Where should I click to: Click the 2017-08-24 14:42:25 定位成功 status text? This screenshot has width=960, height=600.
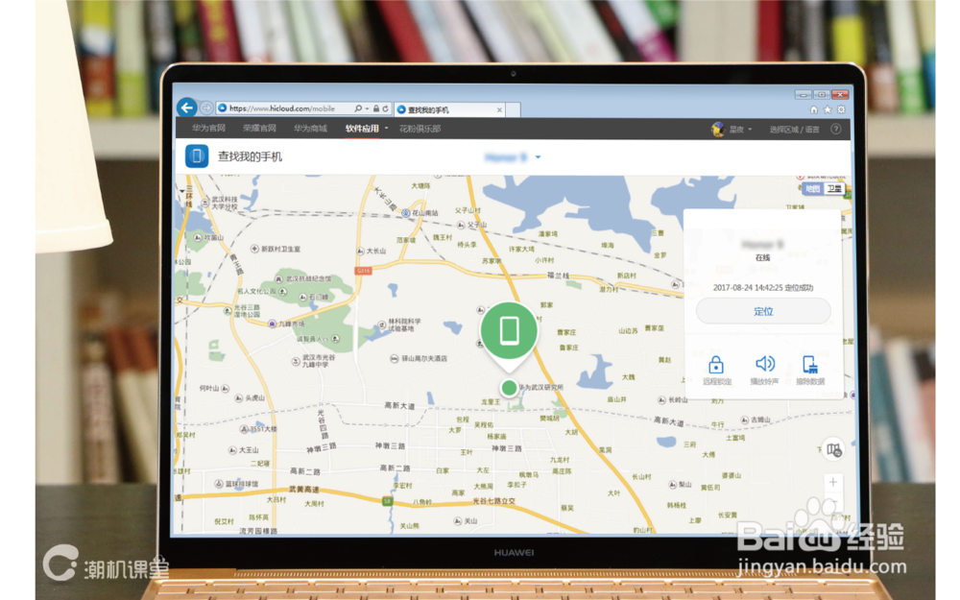763,288
